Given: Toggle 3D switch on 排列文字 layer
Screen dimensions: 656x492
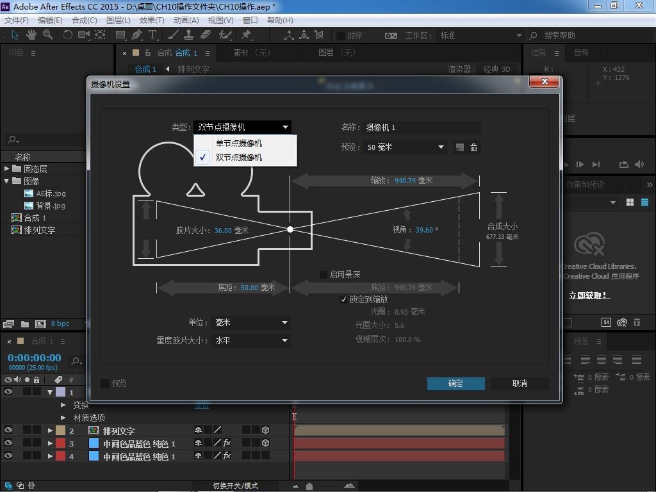Looking at the screenshot, I should coord(265,430).
